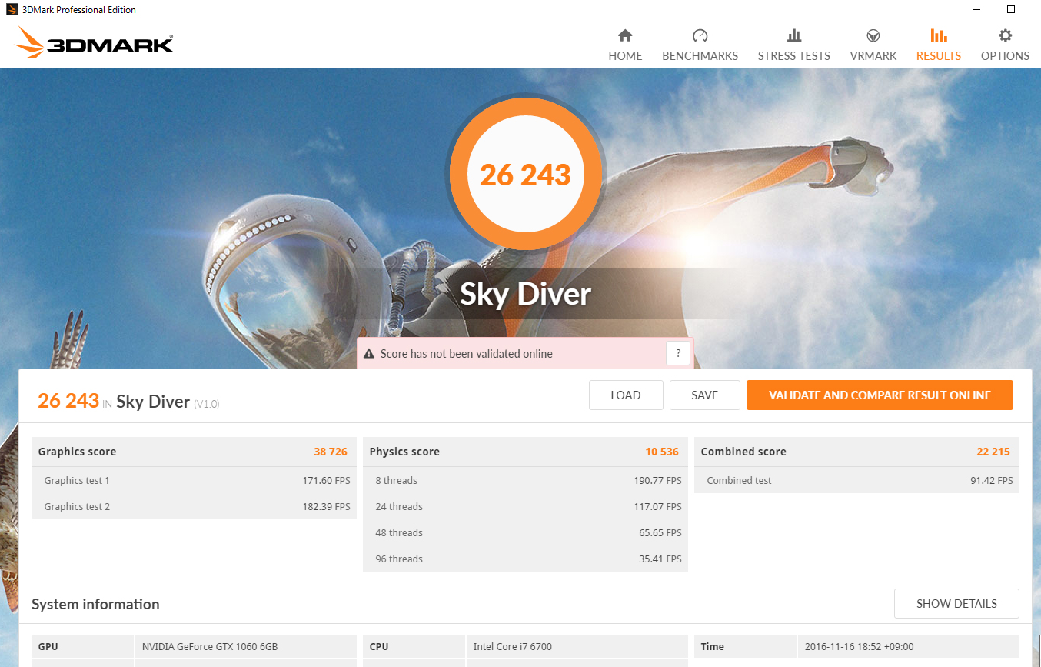Minimize the 3DMark window

pyautogui.click(x=976, y=9)
